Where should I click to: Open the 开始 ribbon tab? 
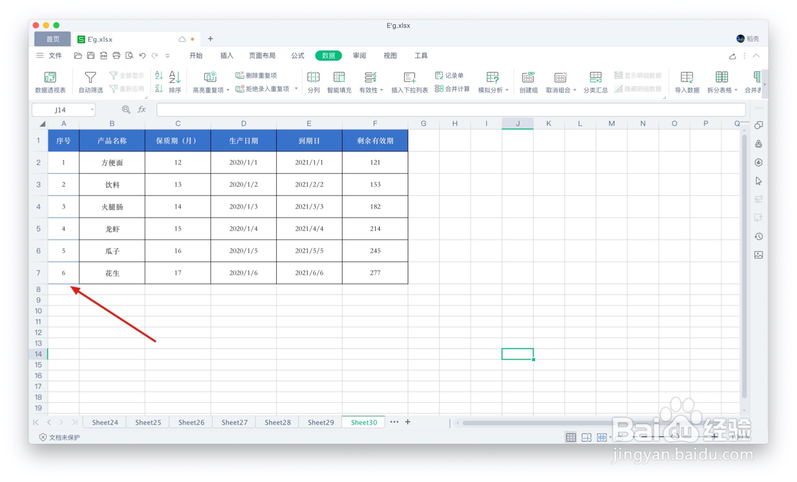point(196,55)
